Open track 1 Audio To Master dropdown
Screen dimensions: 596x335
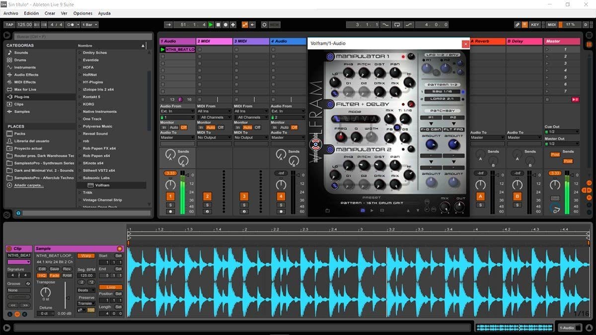[177, 137]
